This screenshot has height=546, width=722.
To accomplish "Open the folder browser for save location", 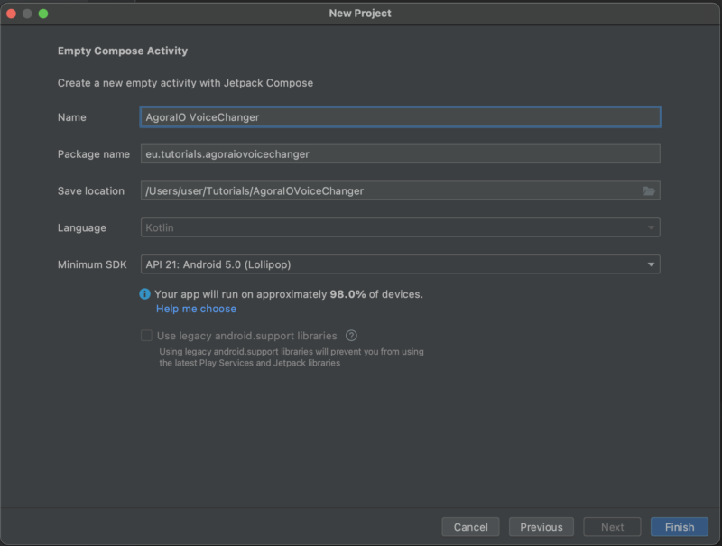I will coord(648,190).
